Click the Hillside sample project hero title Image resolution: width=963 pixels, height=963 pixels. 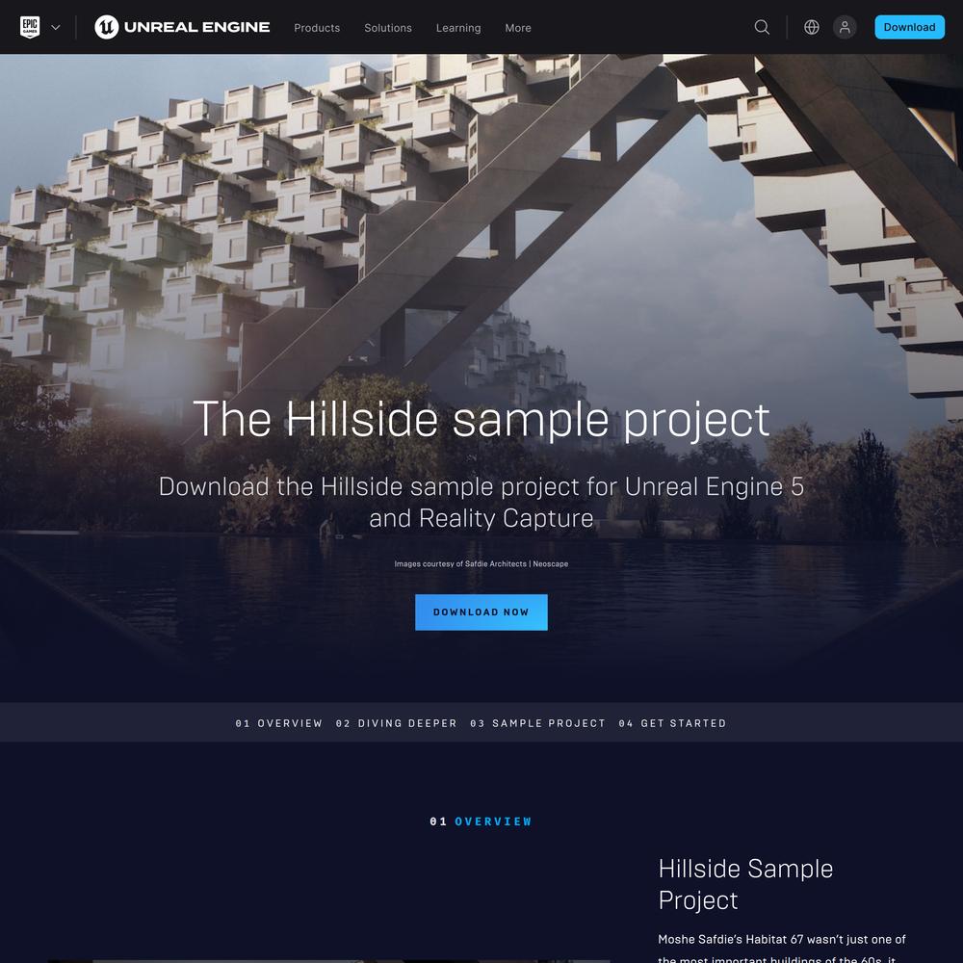coord(481,419)
